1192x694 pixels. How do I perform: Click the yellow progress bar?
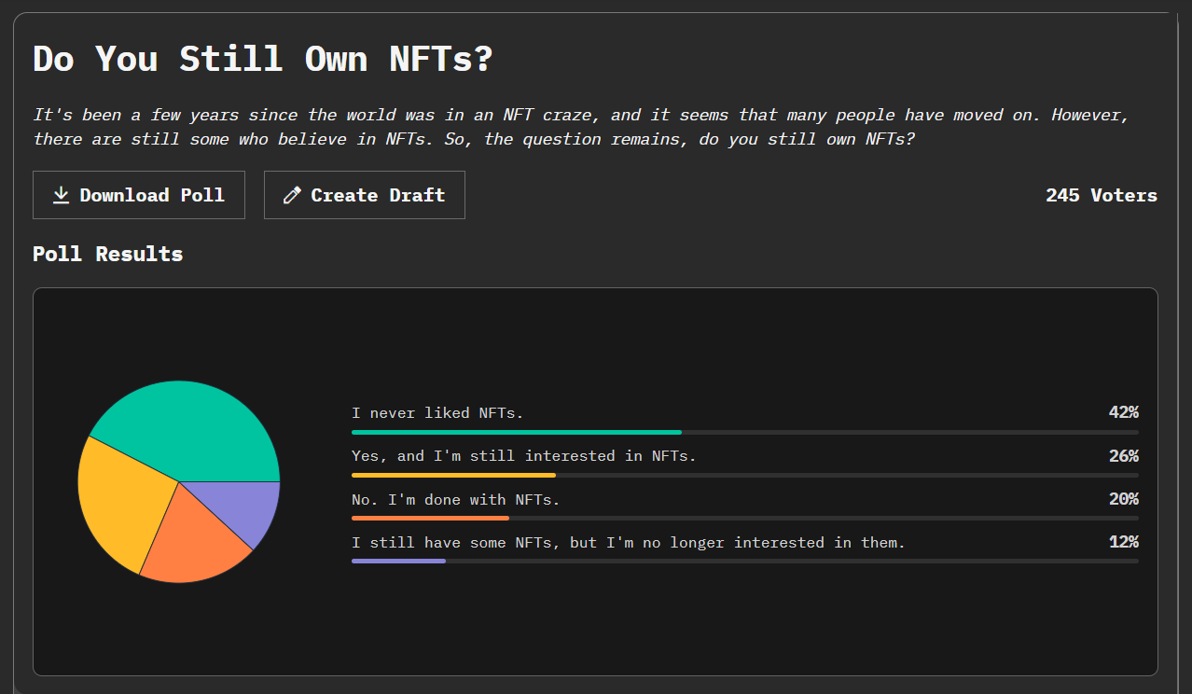pos(453,475)
